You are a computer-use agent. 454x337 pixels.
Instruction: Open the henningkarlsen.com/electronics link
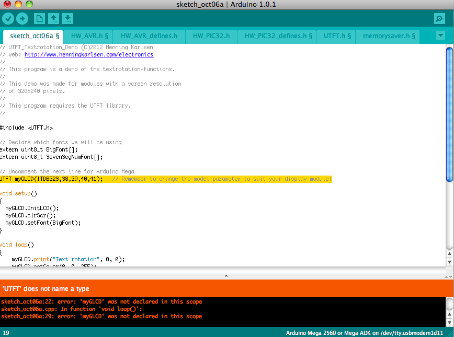click(x=89, y=54)
